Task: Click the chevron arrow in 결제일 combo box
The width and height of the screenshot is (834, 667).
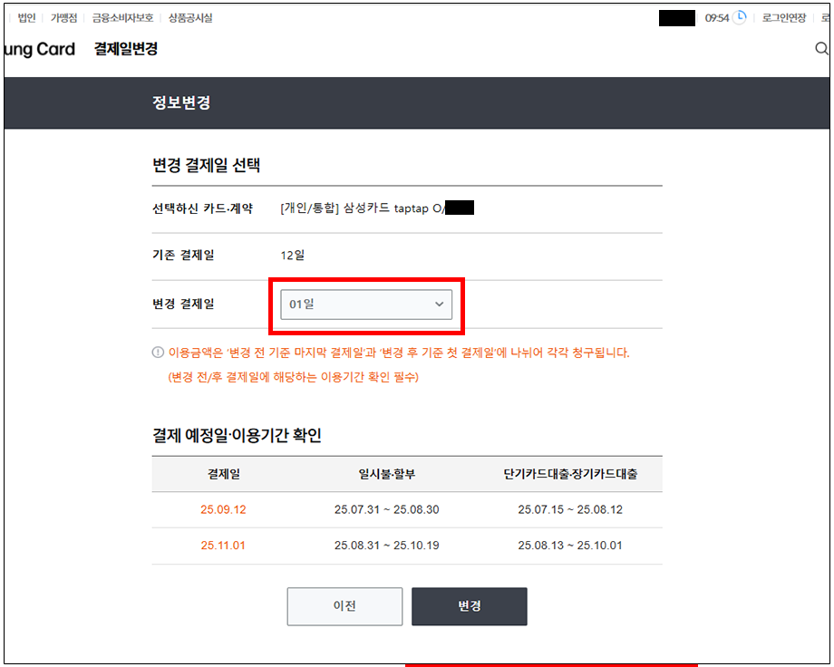Action: pos(440,304)
